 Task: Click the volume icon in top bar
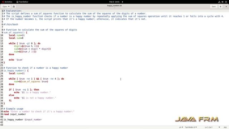coord(223,2)
